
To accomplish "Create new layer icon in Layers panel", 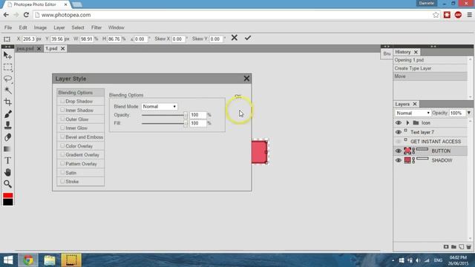I will point(461,247).
